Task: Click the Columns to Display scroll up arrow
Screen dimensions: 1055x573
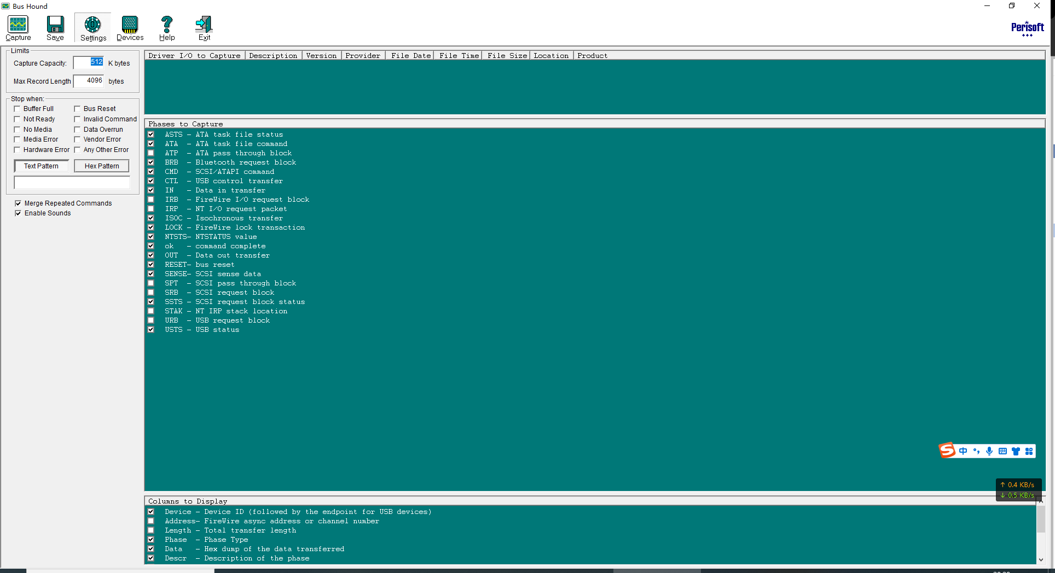Action: point(1041,500)
